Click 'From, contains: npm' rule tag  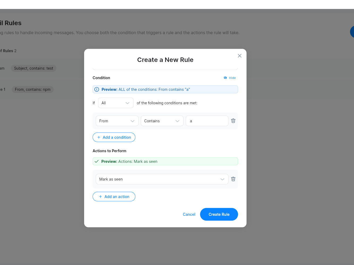[33, 89]
